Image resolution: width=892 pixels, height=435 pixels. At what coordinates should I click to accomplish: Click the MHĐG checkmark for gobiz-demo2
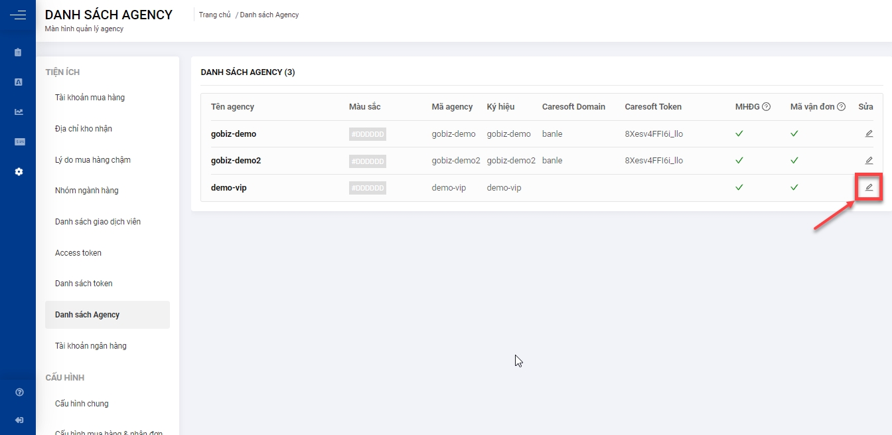(x=739, y=161)
